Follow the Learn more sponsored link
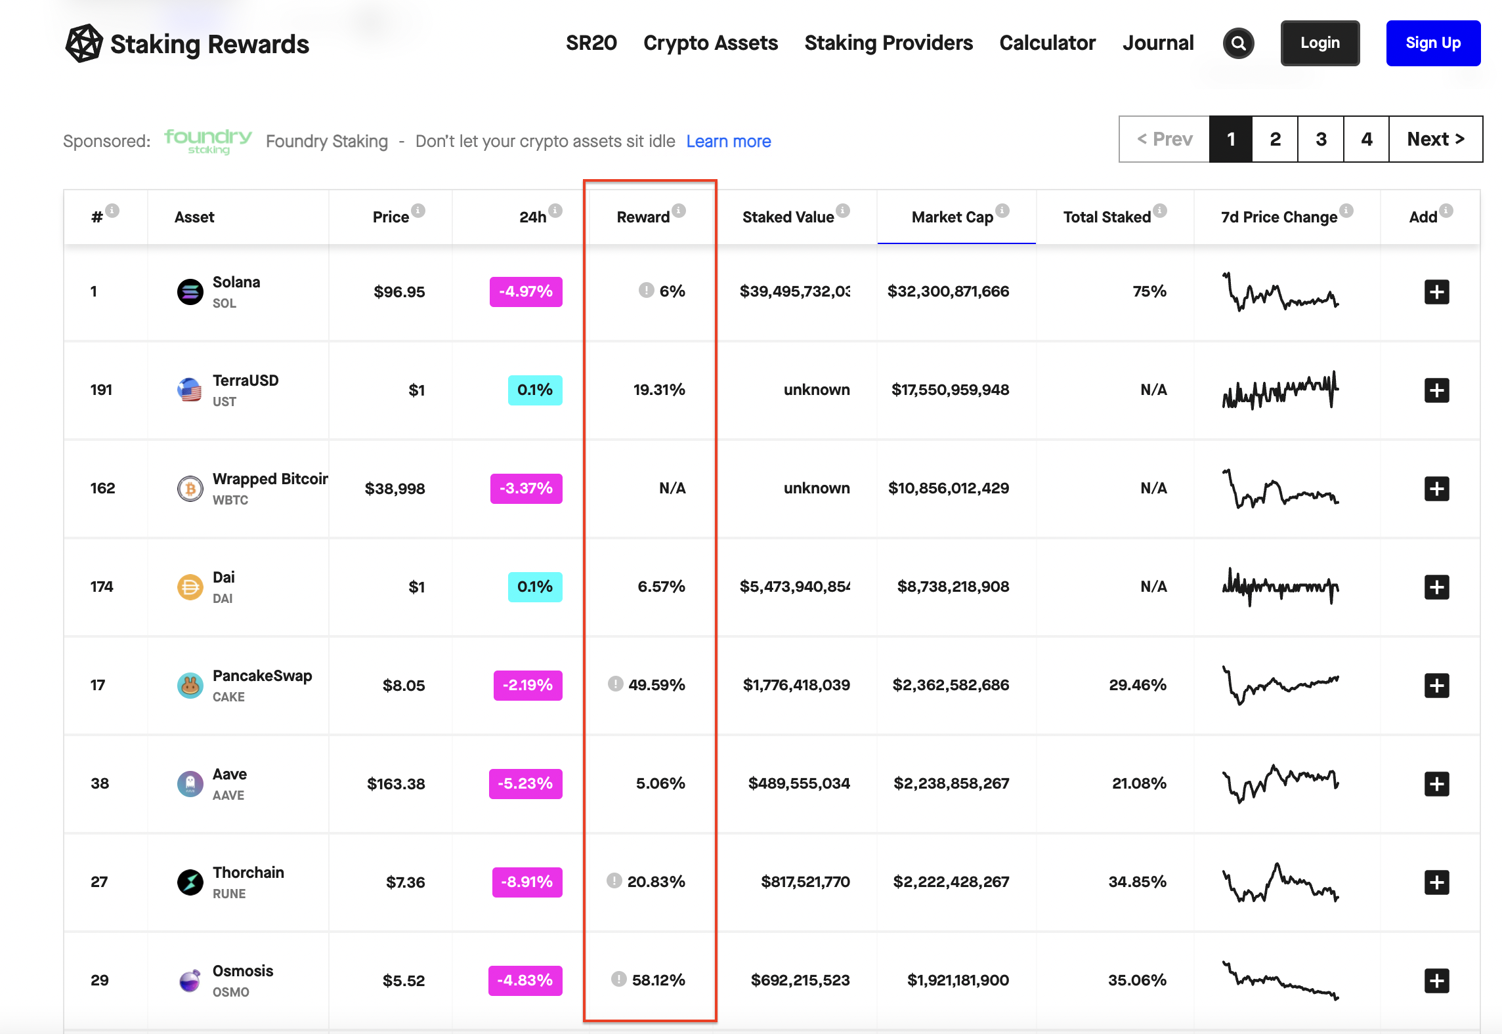 click(728, 142)
